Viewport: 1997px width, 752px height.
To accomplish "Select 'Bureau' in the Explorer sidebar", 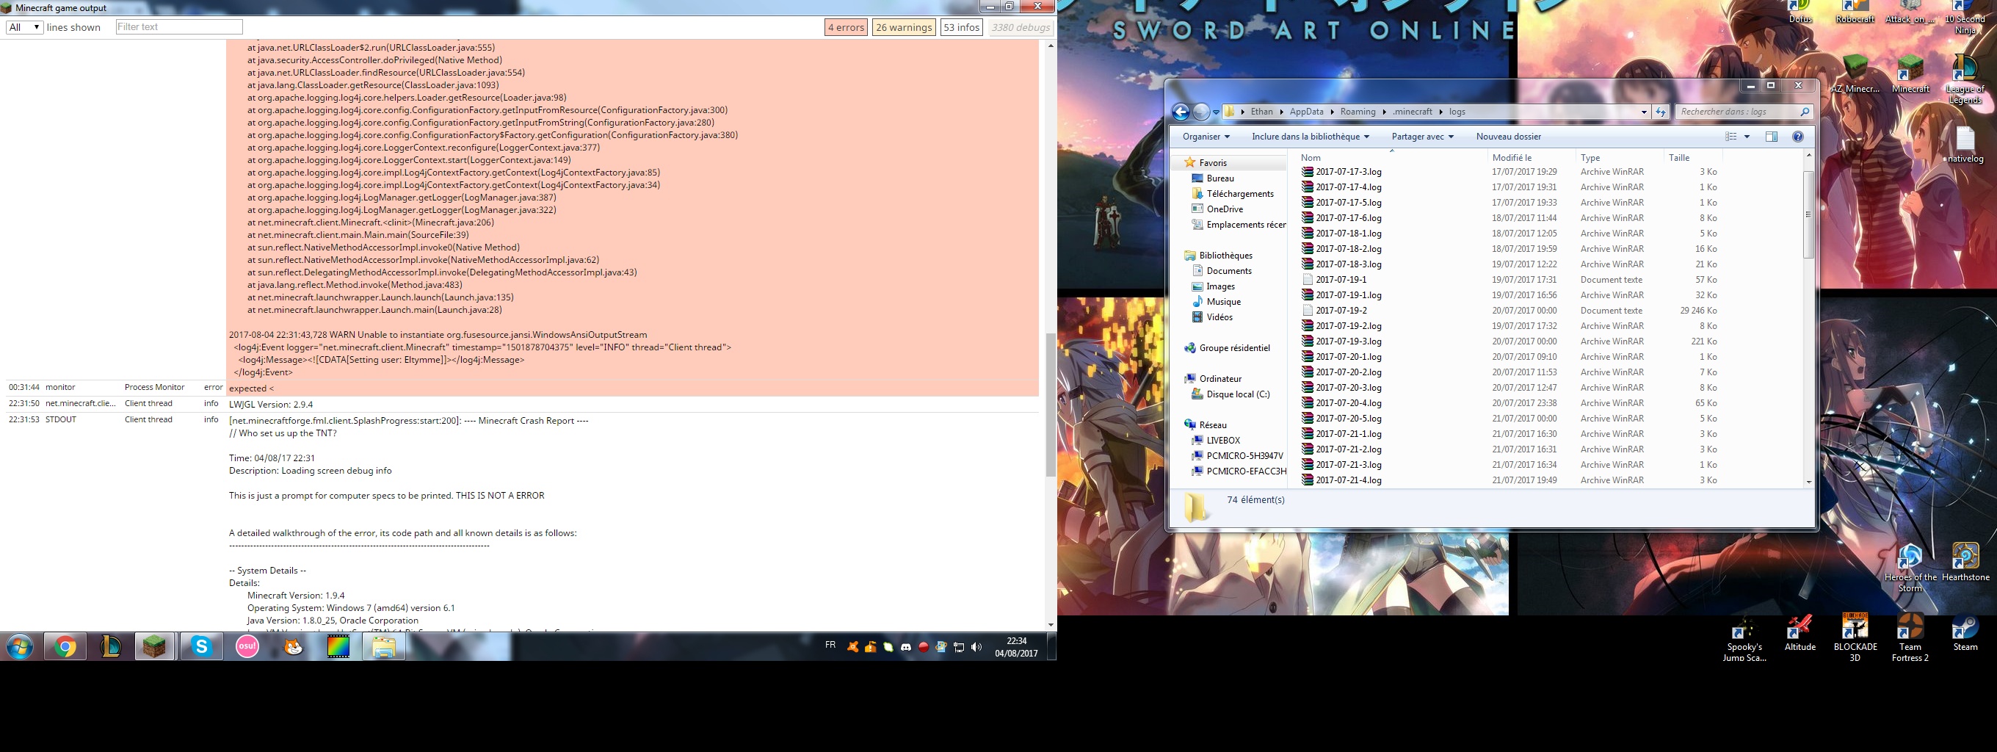I will click(x=1219, y=178).
